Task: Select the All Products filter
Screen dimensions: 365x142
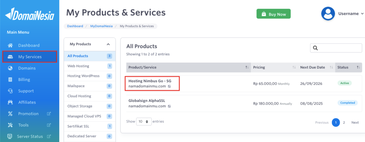Action: [89, 56]
